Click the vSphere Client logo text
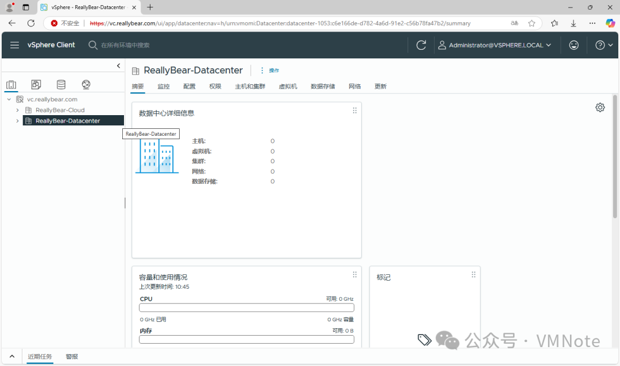The width and height of the screenshot is (620, 366). tap(51, 45)
